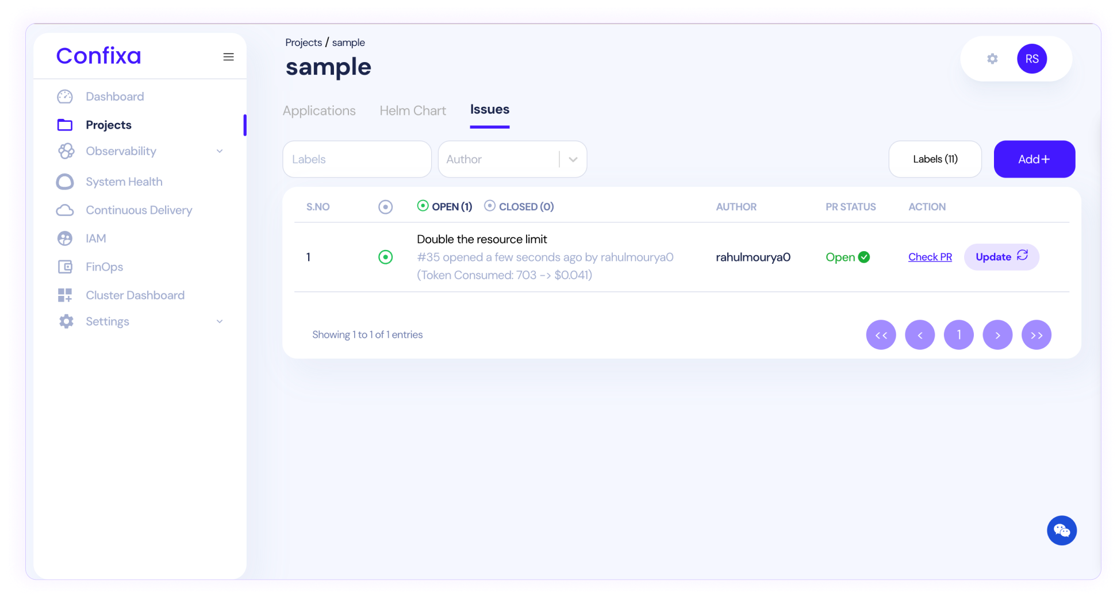The width and height of the screenshot is (1117, 597).
Task: Click the hamburger menu icon beside Confixa
Action: pos(228,57)
